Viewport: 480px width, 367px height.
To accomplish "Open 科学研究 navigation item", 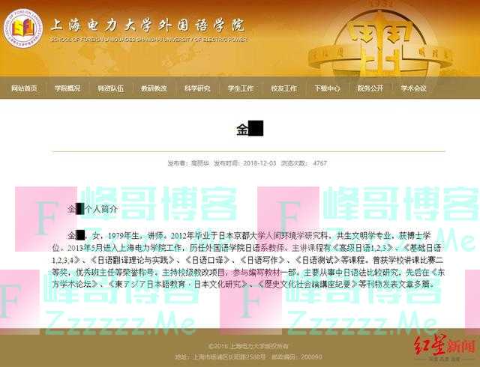I will point(197,88).
